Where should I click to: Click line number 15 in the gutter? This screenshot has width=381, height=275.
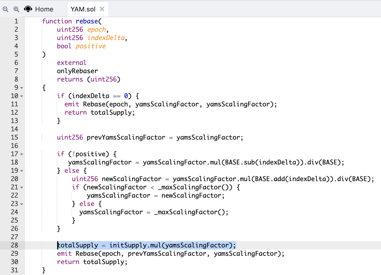pos(14,137)
